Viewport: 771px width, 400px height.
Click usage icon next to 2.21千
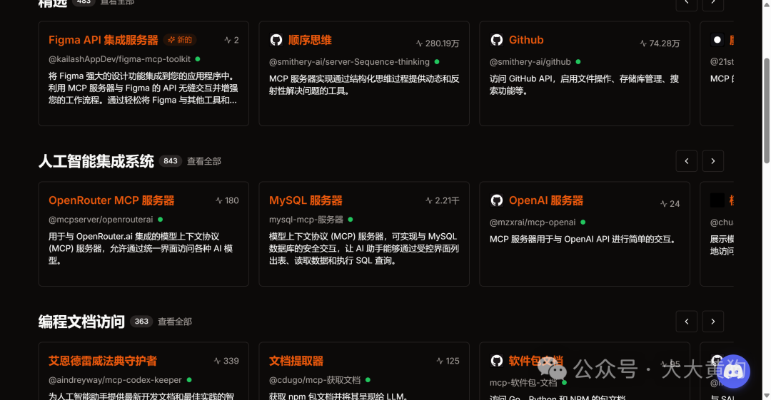(x=429, y=200)
